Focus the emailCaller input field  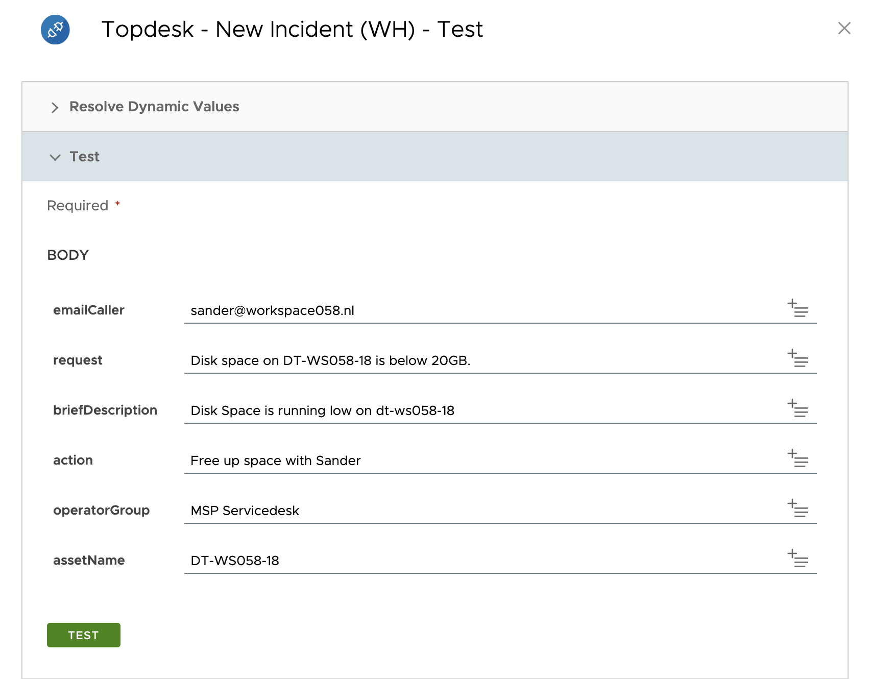tap(480, 310)
